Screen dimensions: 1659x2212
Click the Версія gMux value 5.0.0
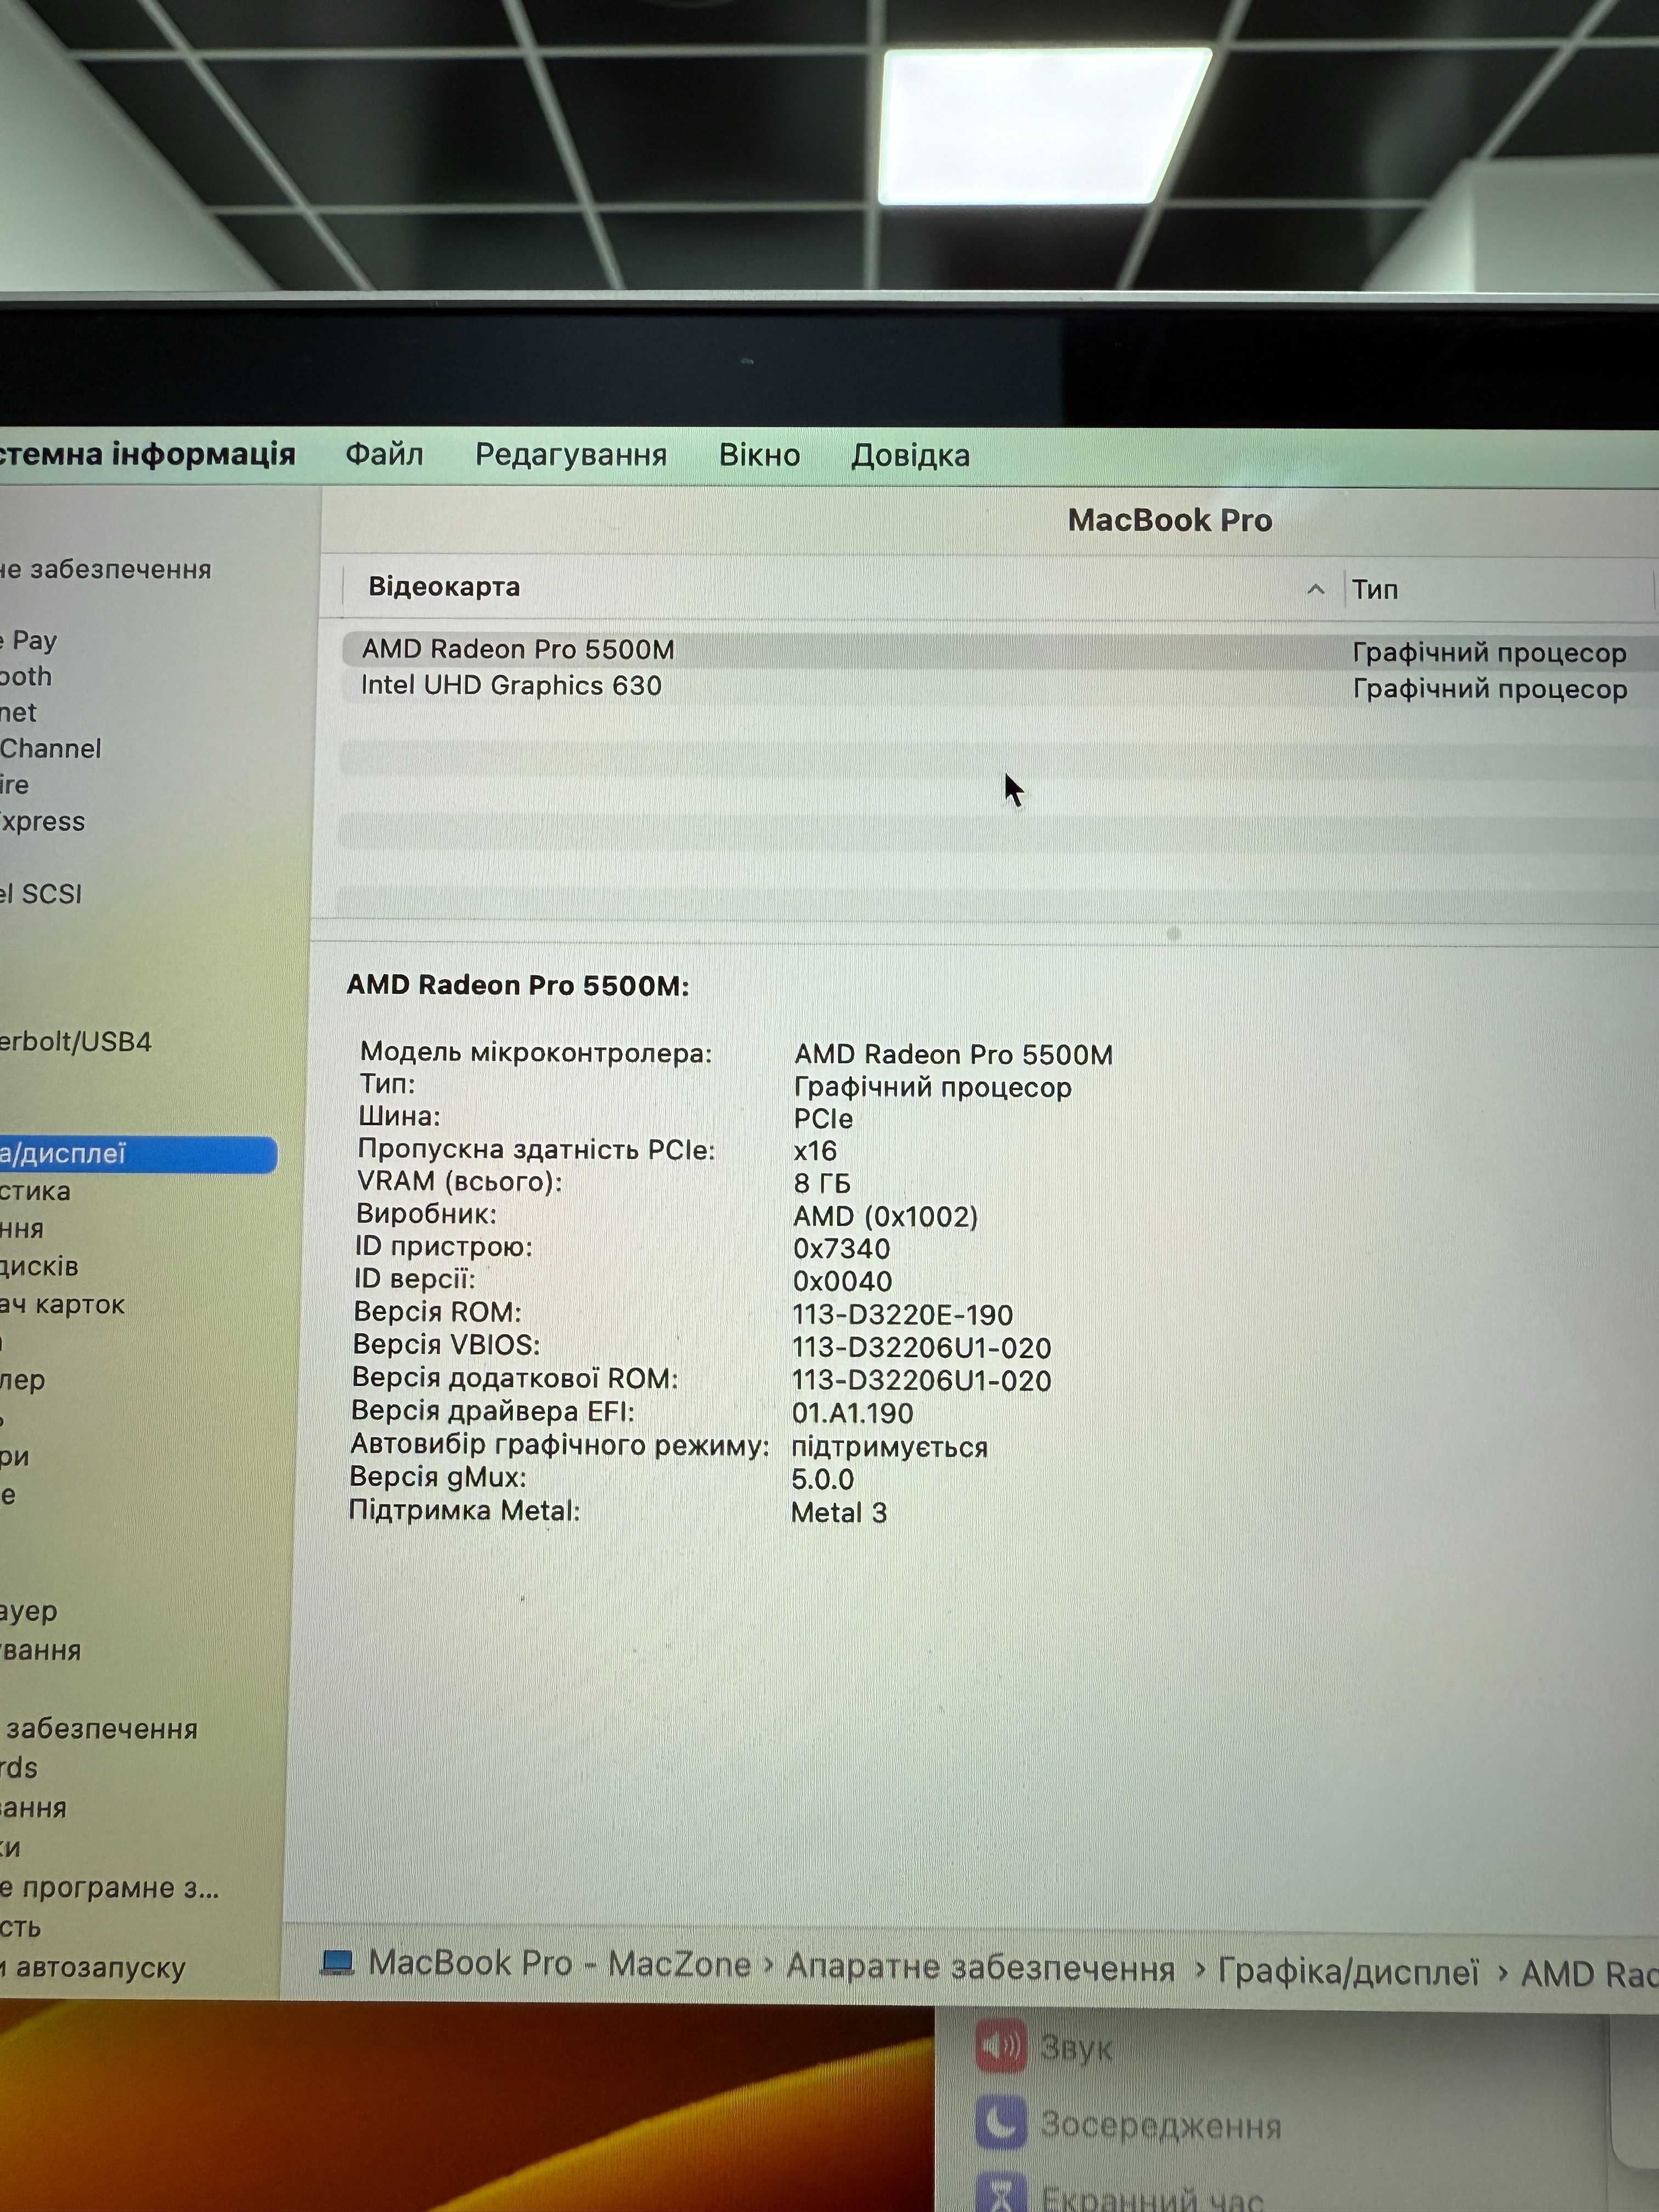pos(823,1480)
